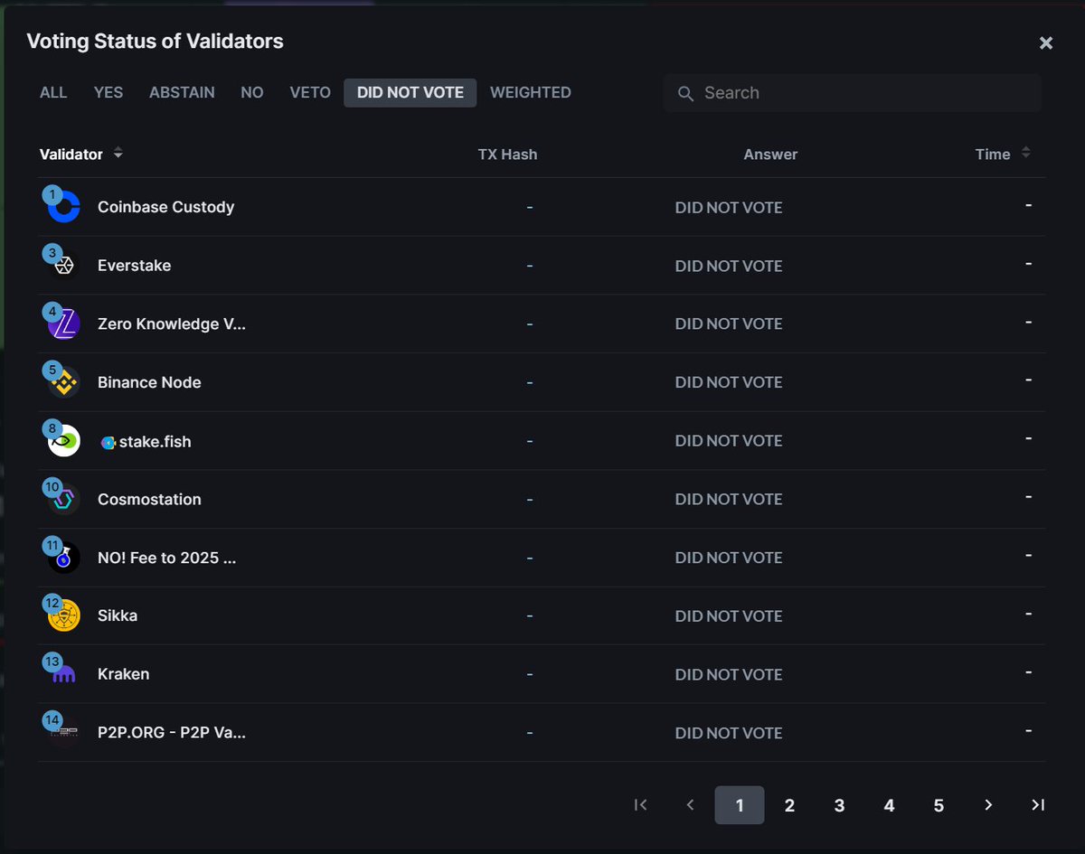This screenshot has width=1085, height=854.
Task: Click the stake.fish validator avatar
Action: coord(64,441)
